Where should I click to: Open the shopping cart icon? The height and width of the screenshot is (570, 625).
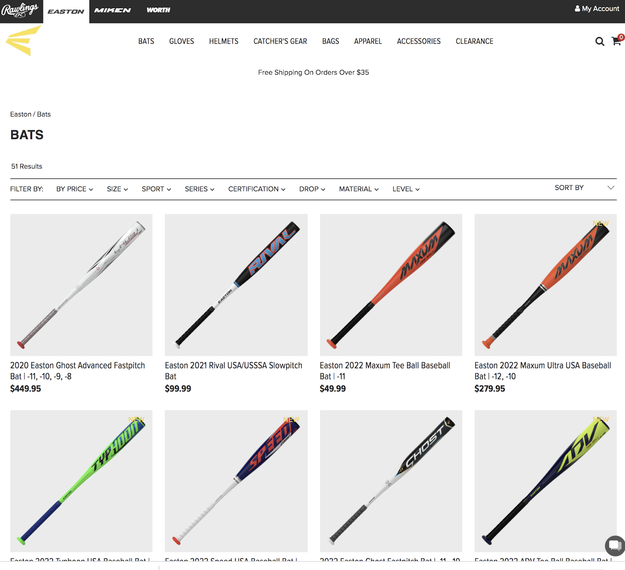617,41
